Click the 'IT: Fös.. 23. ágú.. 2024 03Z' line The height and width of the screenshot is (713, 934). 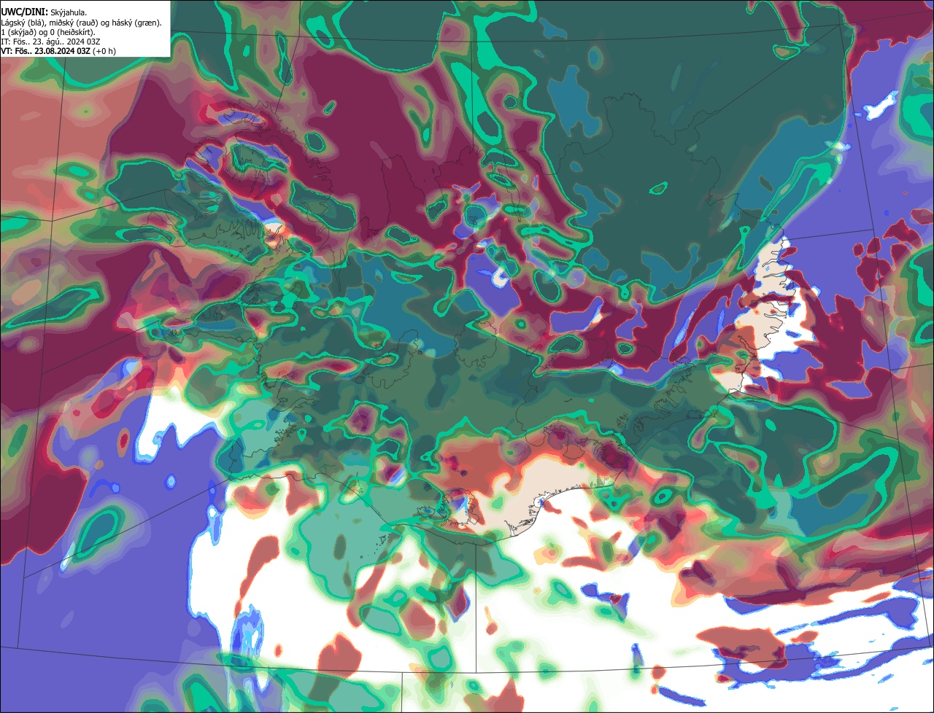point(50,42)
